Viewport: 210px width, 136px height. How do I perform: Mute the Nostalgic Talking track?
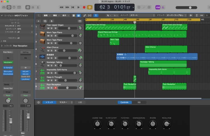pyautogui.click(x=48, y=65)
